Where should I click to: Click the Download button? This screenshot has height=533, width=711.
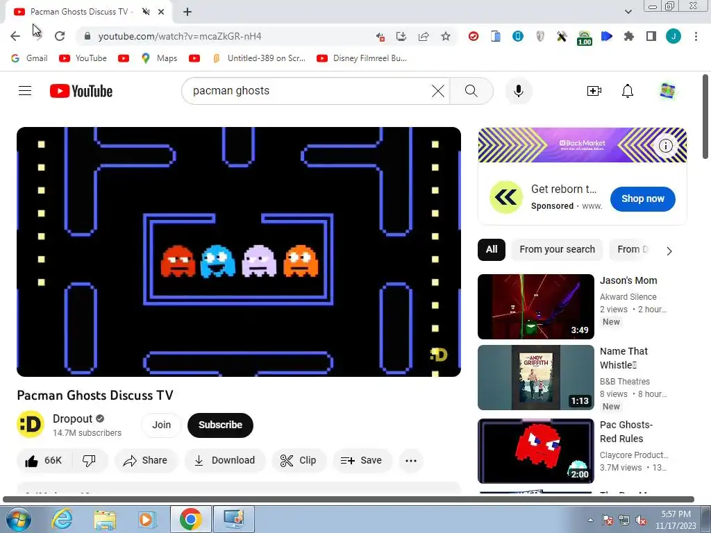click(224, 461)
